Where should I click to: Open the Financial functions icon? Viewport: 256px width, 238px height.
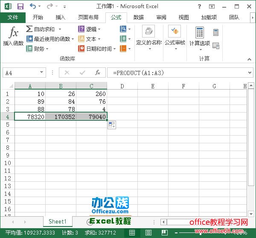[x=29, y=49]
